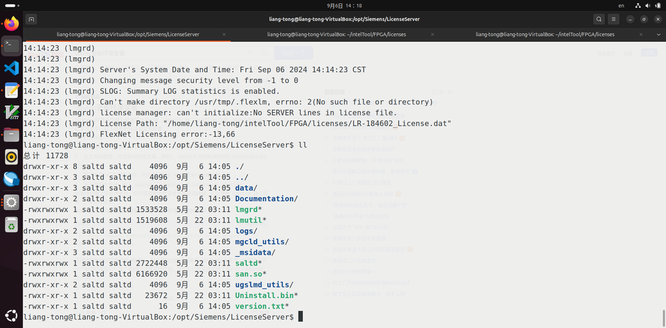
Task: Maximize or restore the terminal window
Action: click(x=644, y=19)
